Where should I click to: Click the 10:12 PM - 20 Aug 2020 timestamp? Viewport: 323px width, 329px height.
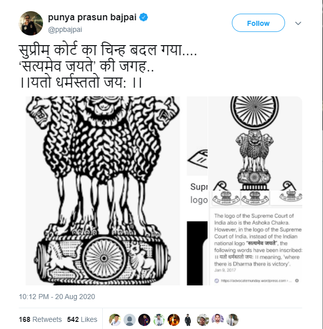[57, 297]
